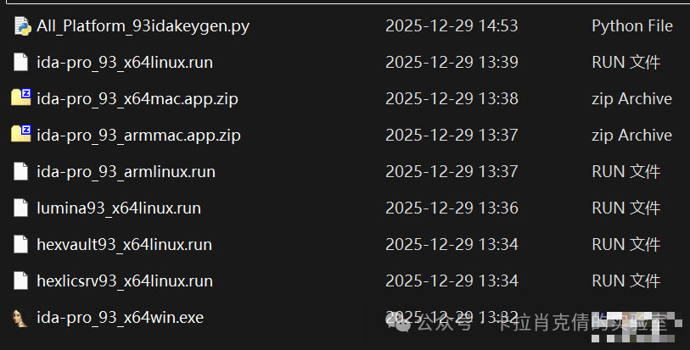Click the RUN type label of hexvault93_x64linux.run
Viewport: 690px width, 350px height.
coord(625,244)
